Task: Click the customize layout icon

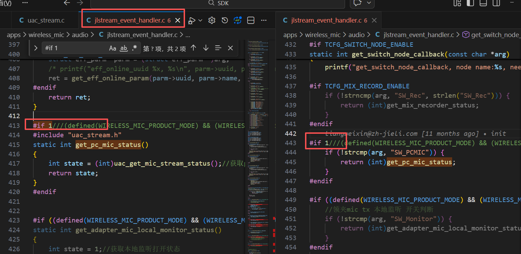Action: click(x=457, y=3)
